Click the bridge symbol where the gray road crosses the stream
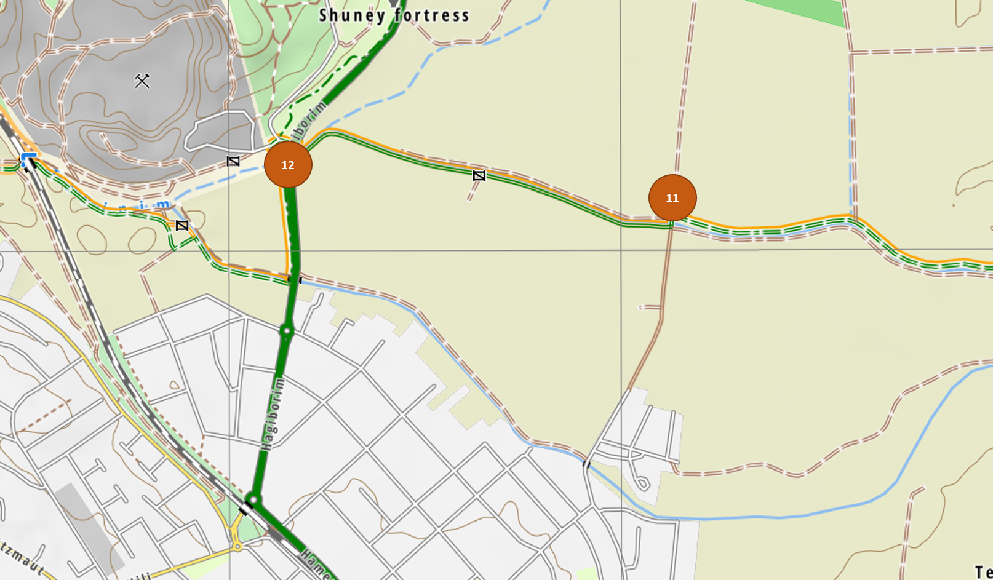The image size is (993, 580). tap(586, 463)
